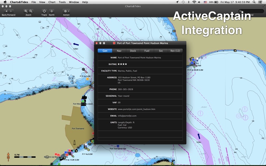Open the Action gear dropdown
This screenshot has height=166, width=266.
[66, 11]
